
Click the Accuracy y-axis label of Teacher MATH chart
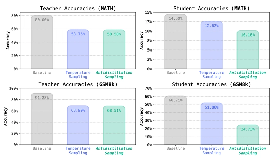pyautogui.click(x=8, y=40)
